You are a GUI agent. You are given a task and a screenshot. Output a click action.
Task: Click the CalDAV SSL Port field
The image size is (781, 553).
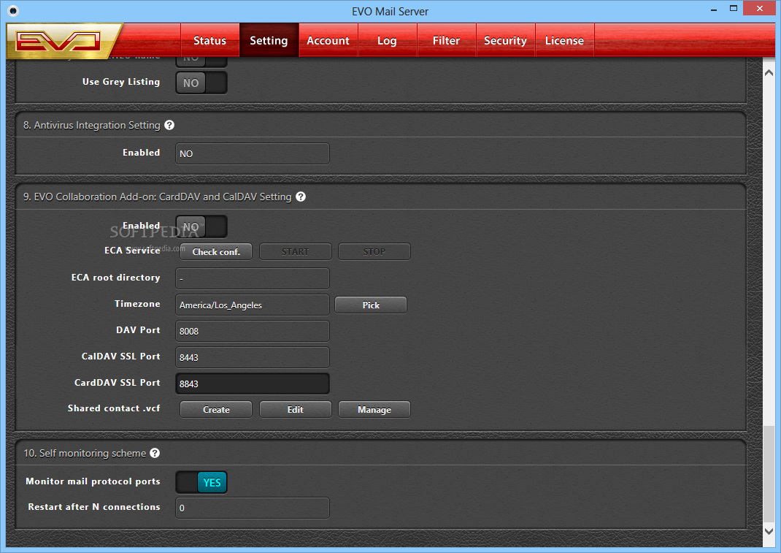tap(253, 357)
